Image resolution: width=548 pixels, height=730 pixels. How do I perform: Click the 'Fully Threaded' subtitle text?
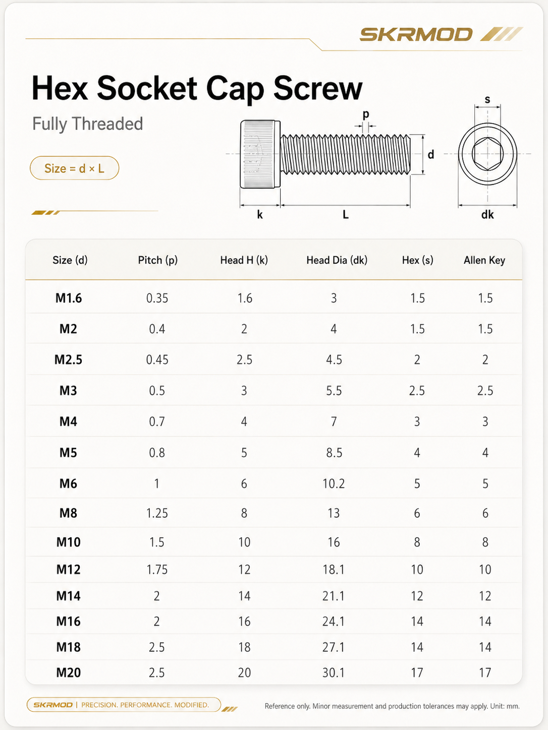(88, 124)
